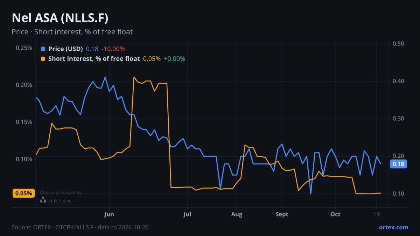Click the 0.10 right axis label
Image resolution: width=420 pixels, height=236 pixels.
click(x=399, y=193)
